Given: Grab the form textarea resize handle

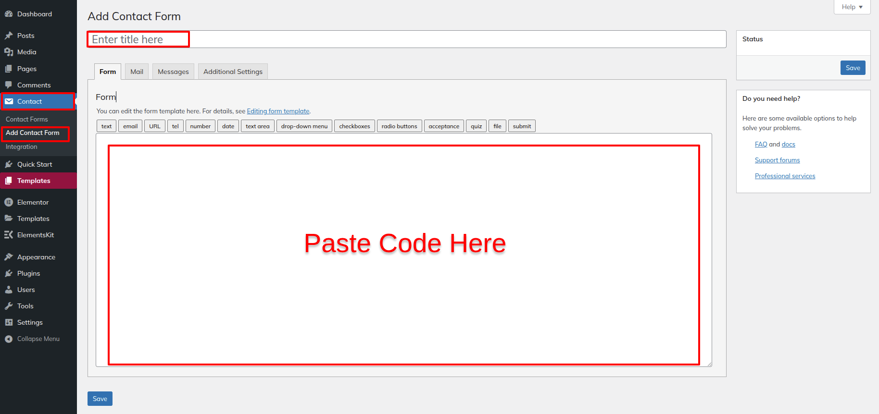Looking at the screenshot, I should coord(709,364).
